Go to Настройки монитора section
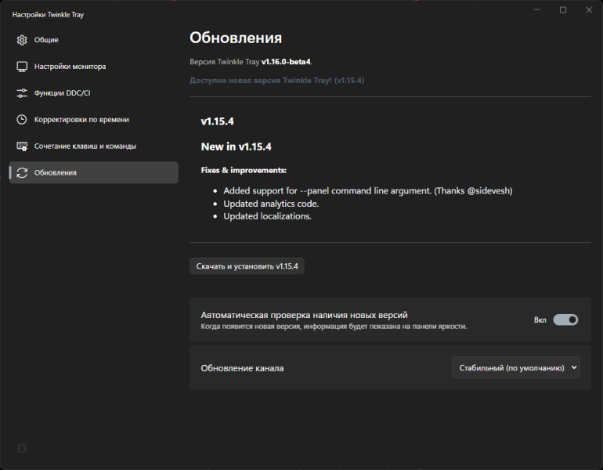The image size is (603, 470). click(x=93, y=67)
